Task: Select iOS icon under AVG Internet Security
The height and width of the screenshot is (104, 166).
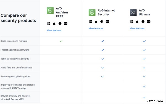Action: point(107,22)
